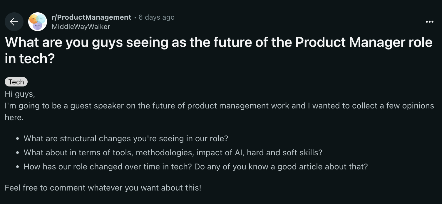
Task: Open MiddleWayWalker's user profile
Action: [81, 27]
